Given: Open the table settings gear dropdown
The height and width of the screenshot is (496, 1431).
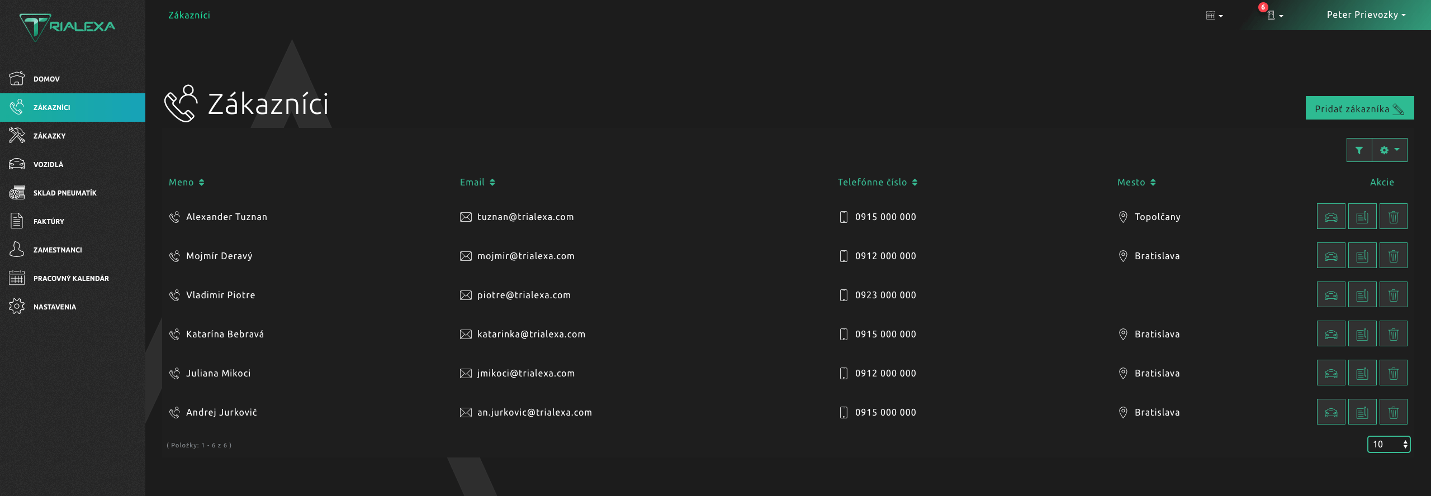Looking at the screenshot, I should (1389, 150).
